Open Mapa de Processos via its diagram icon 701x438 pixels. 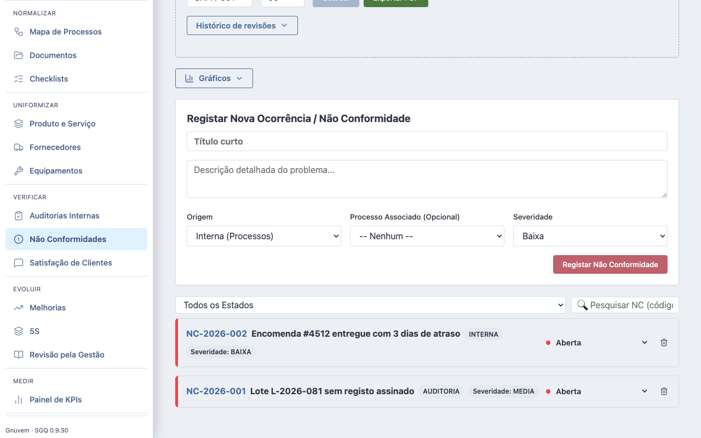[x=19, y=32]
